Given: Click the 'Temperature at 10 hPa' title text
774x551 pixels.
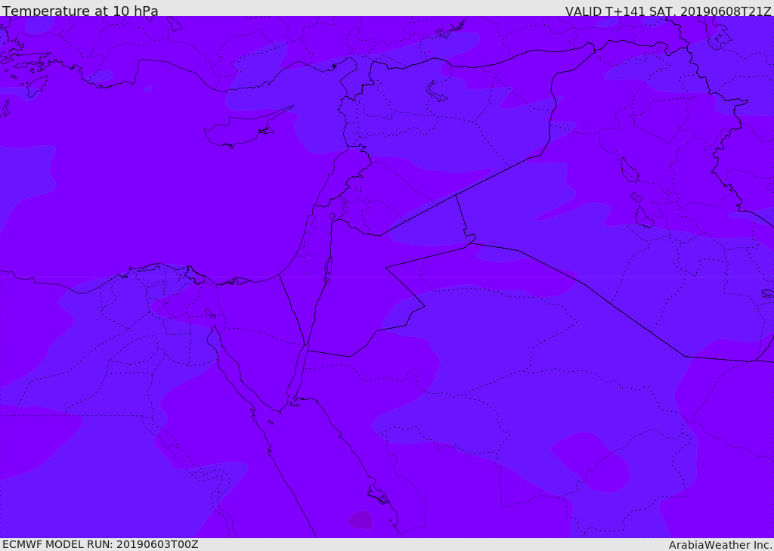Looking at the screenshot, I should 80,10.
